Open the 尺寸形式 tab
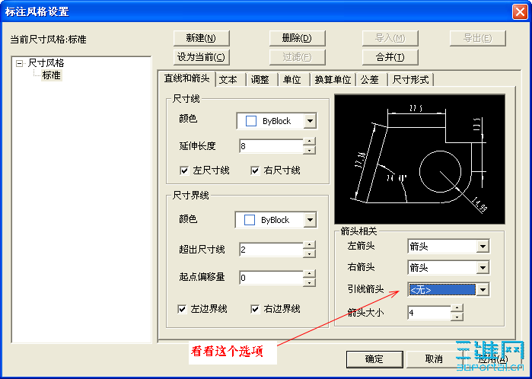532x379 pixels. click(410, 80)
